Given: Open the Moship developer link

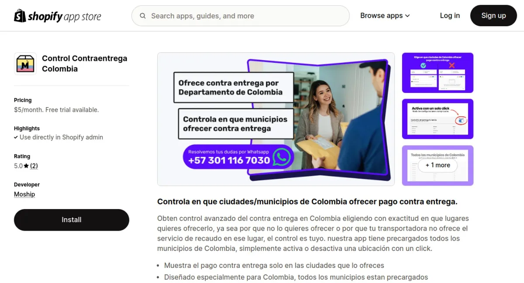Looking at the screenshot, I should pyautogui.click(x=24, y=194).
